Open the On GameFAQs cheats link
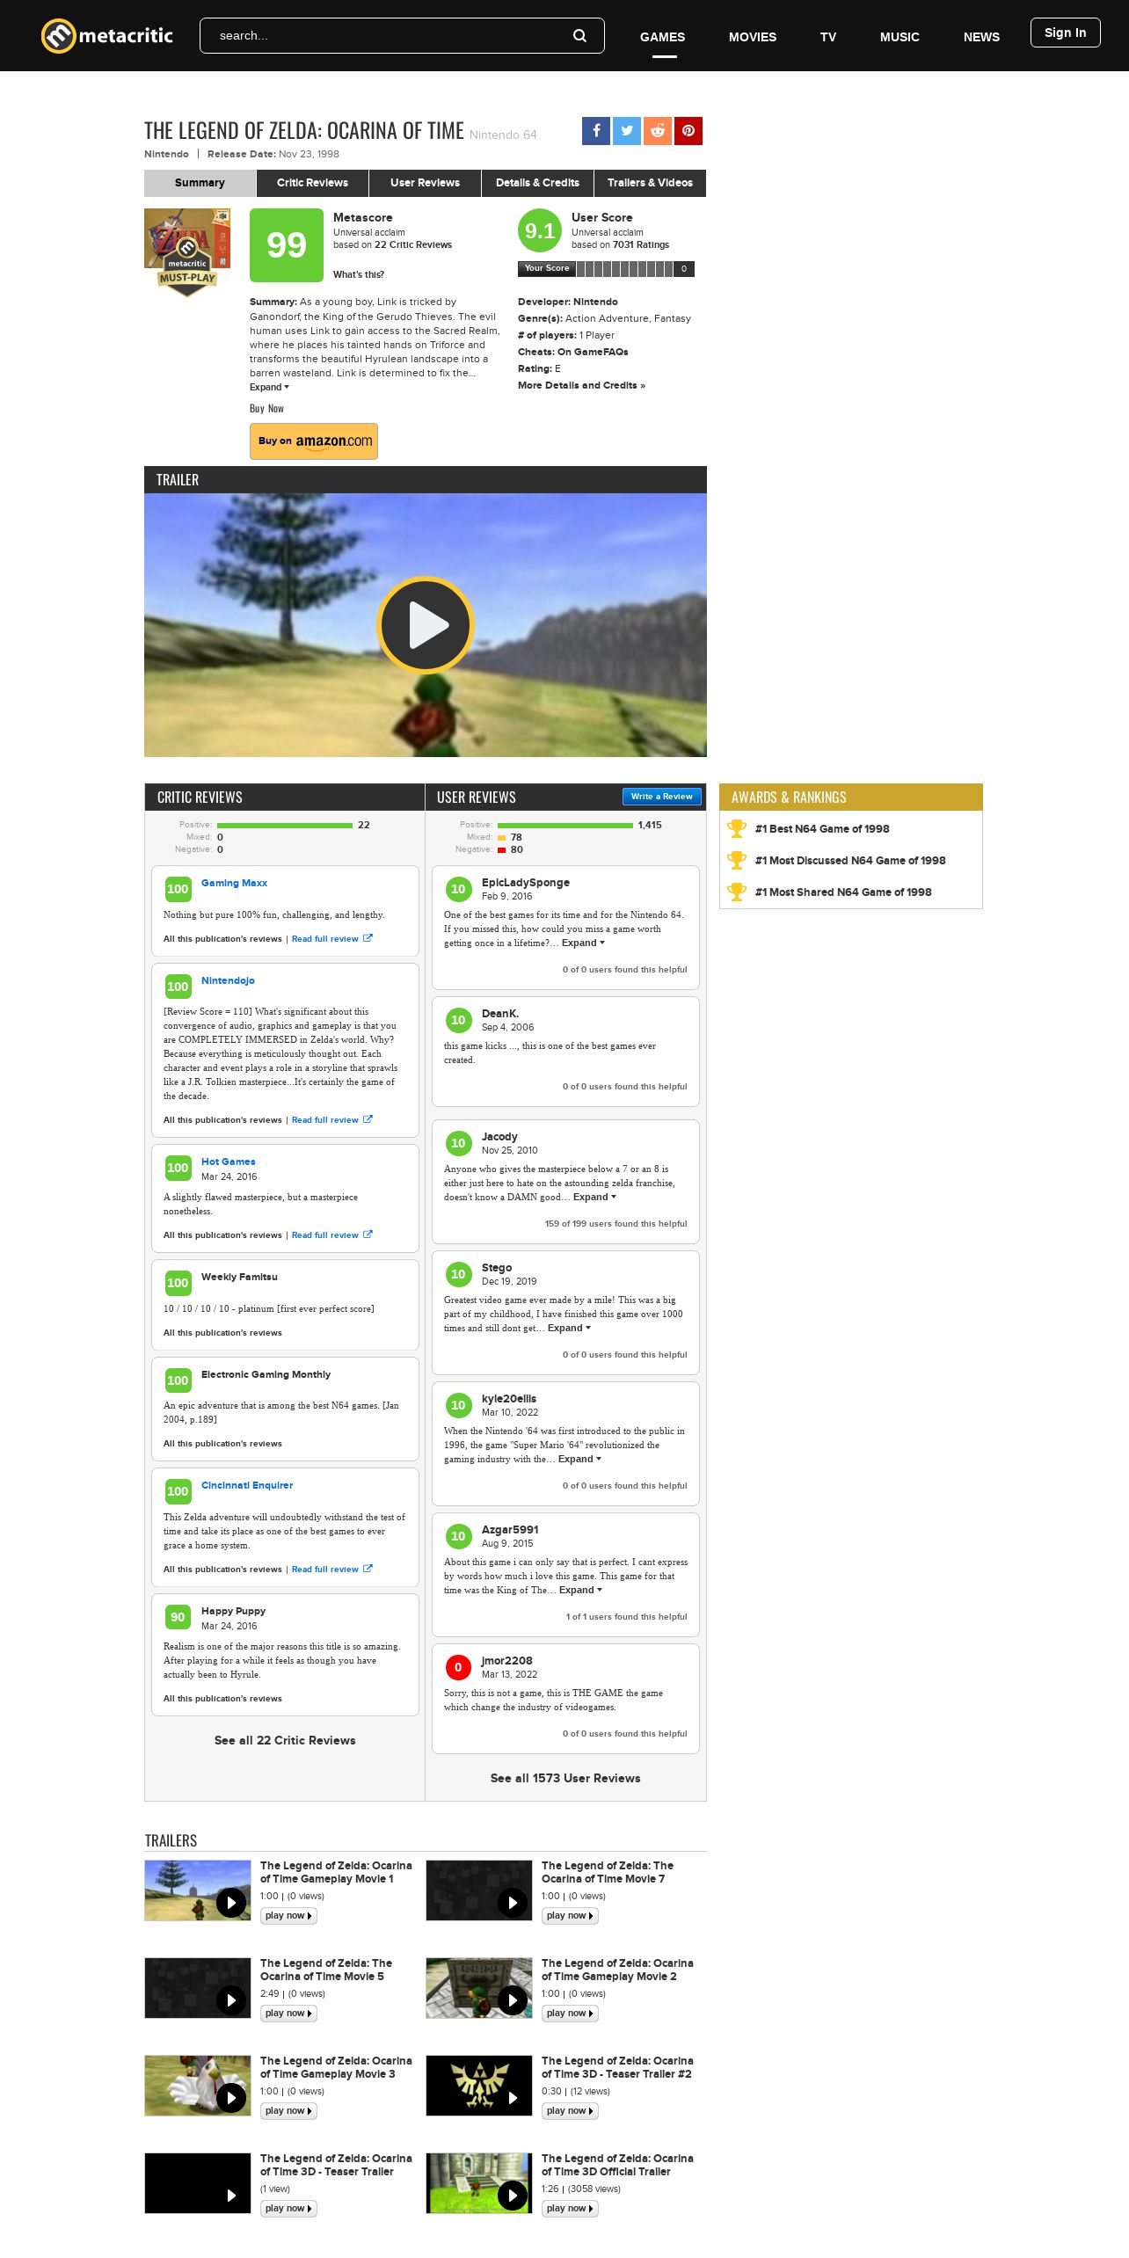 tap(593, 352)
